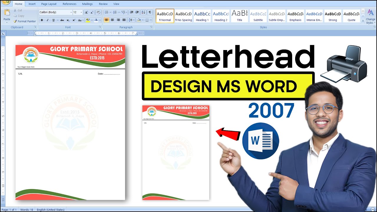Toggle Underline formatting

pos(53,20)
